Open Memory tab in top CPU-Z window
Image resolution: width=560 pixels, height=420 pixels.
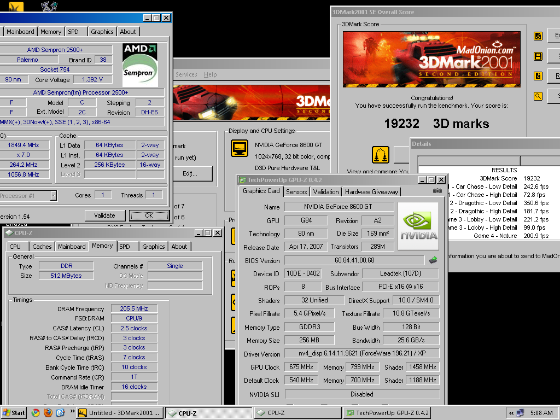51,31
